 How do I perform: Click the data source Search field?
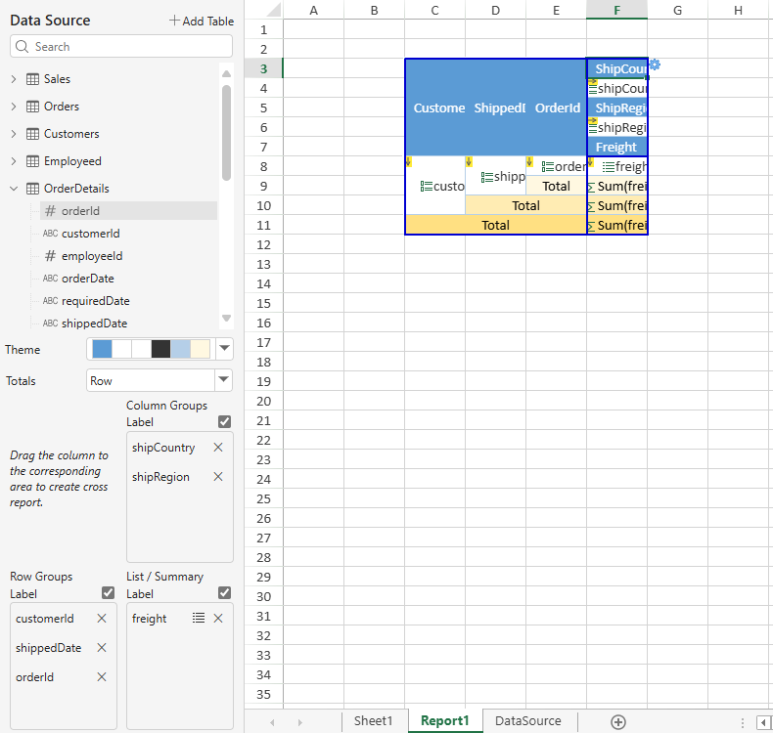point(121,47)
